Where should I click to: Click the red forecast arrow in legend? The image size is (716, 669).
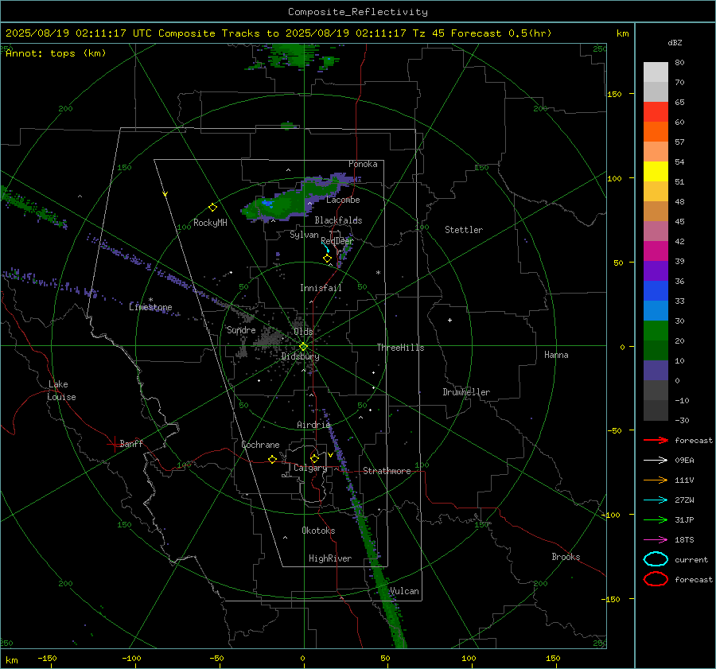point(656,440)
